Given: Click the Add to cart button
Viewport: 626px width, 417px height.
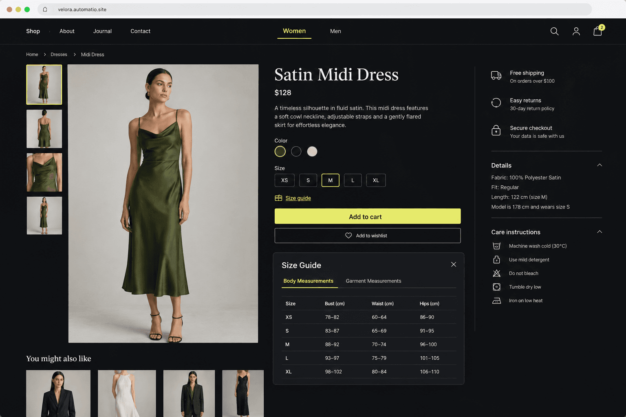Looking at the screenshot, I should click(x=368, y=216).
